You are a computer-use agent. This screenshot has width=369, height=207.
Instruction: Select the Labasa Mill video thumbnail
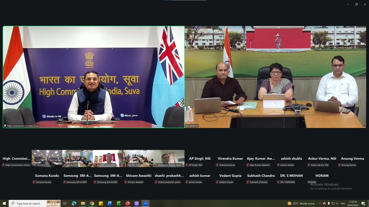click(x=77, y=159)
